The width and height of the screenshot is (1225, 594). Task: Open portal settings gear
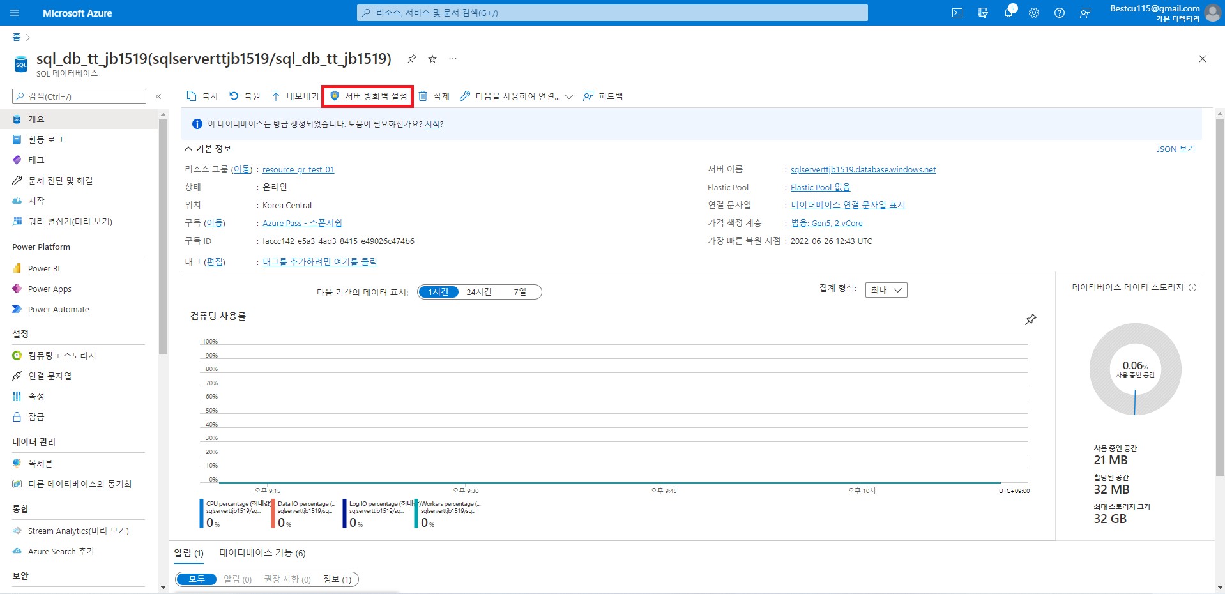click(x=1034, y=13)
